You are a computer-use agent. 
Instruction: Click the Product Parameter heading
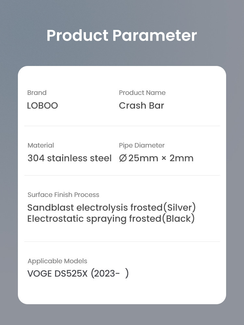(122, 35)
